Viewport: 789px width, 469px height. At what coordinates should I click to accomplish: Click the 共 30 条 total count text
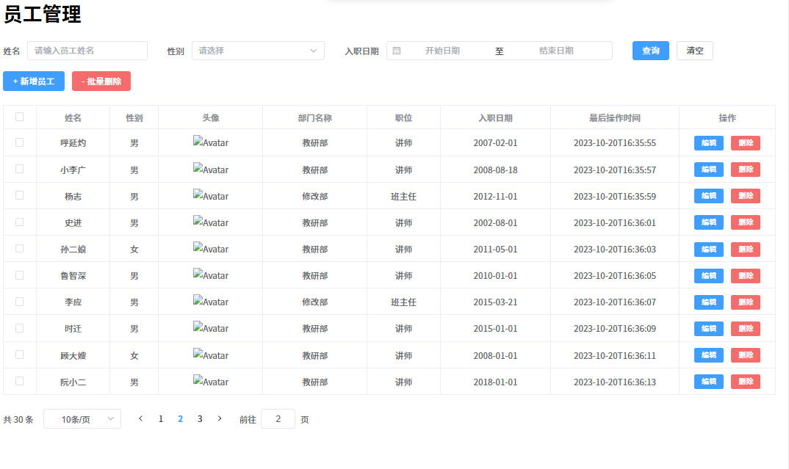(x=18, y=419)
